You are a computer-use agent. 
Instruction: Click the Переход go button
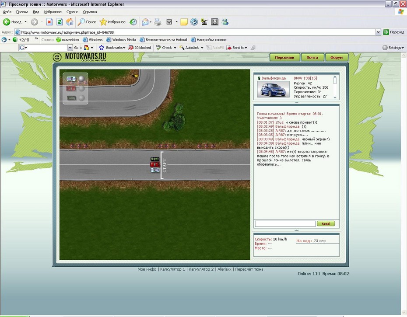pyautogui.click(x=394, y=32)
